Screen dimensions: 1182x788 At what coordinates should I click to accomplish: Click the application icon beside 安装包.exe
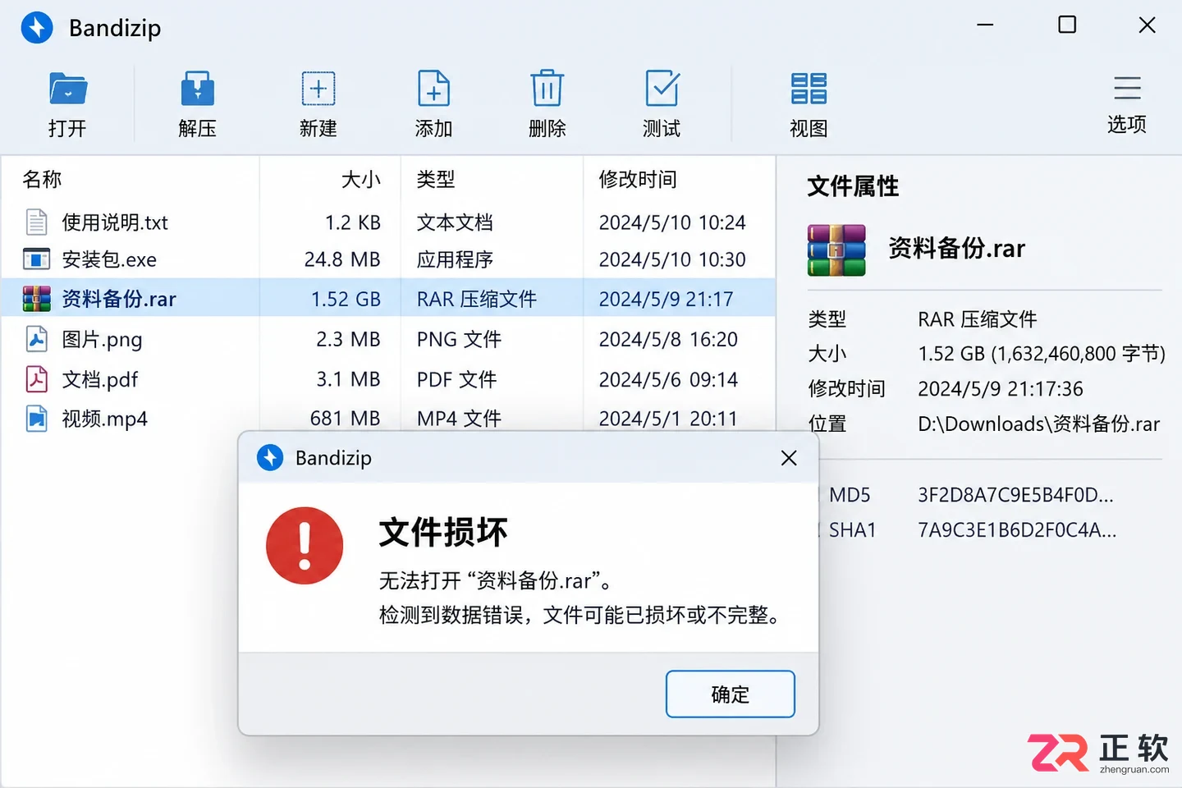(37, 259)
